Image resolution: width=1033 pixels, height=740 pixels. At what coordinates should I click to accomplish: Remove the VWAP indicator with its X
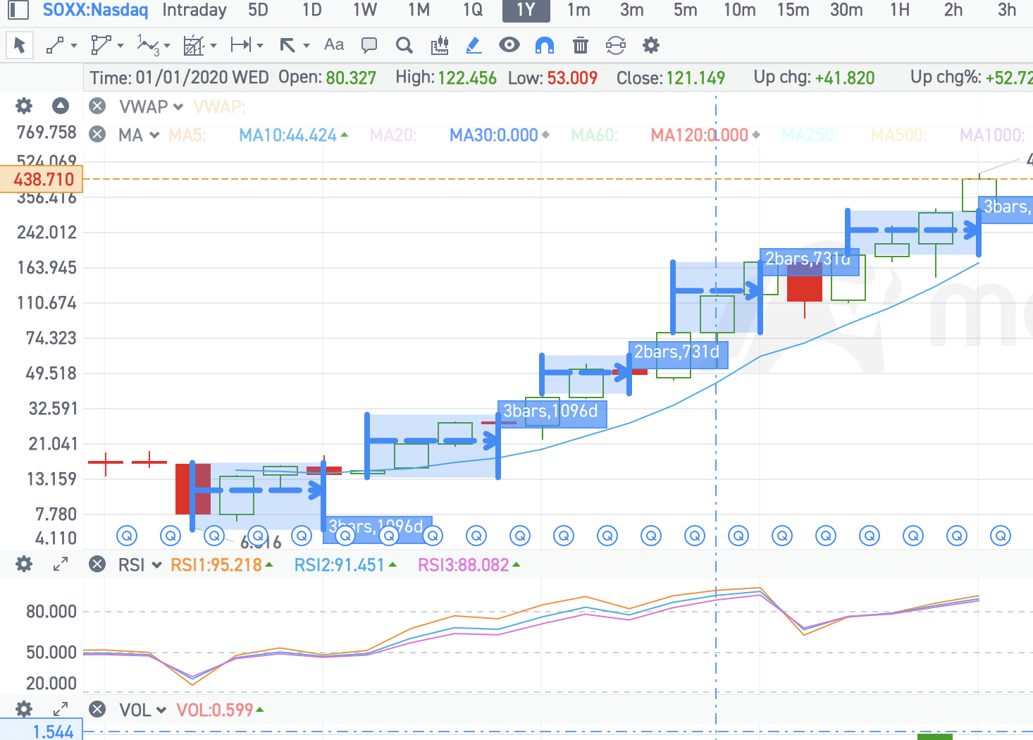[97, 106]
